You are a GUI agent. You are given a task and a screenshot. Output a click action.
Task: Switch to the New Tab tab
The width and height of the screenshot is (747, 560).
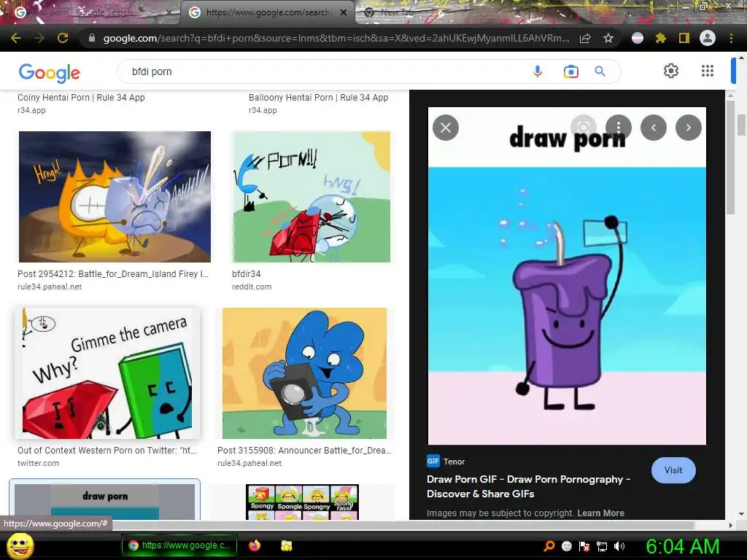coord(395,12)
